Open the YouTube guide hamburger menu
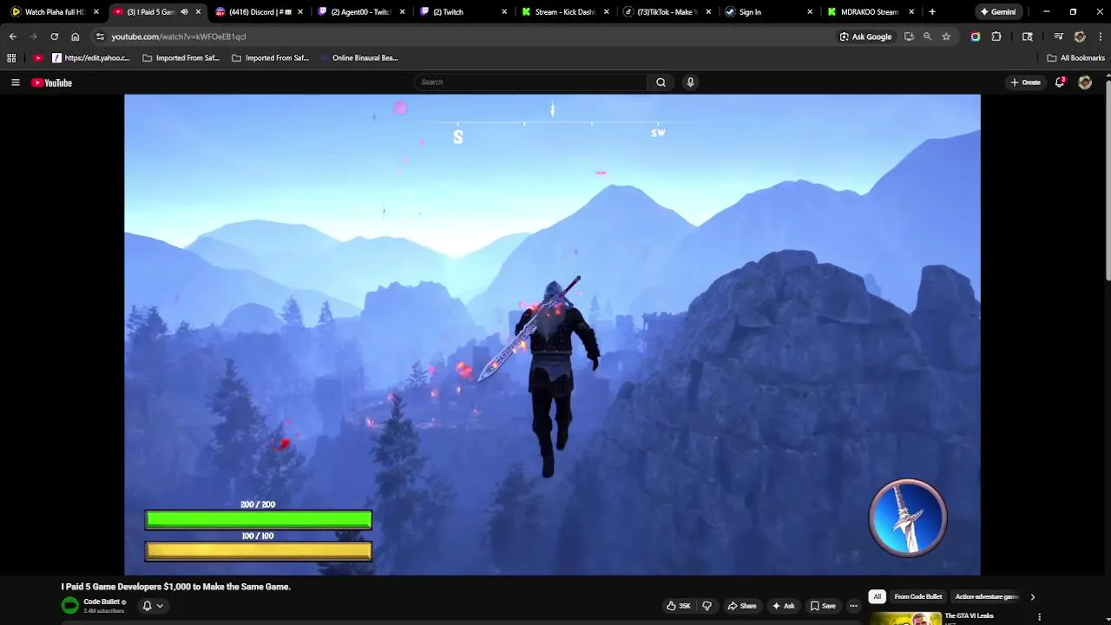1111x625 pixels. click(15, 82)
